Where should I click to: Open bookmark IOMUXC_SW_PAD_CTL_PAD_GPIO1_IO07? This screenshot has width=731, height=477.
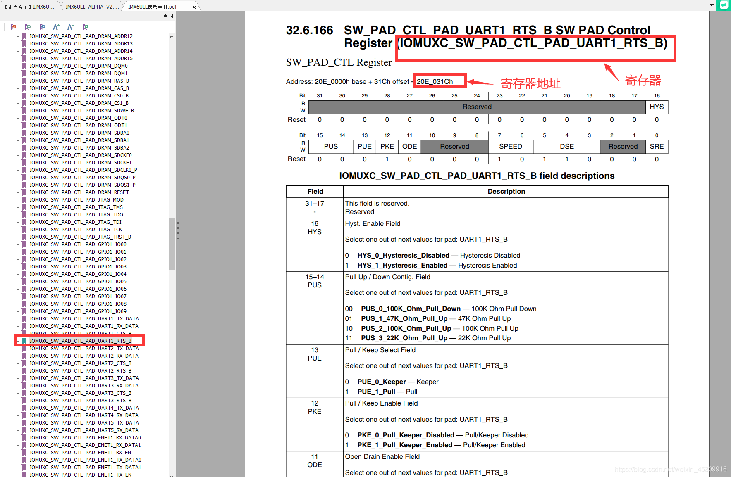pos(78,297)
